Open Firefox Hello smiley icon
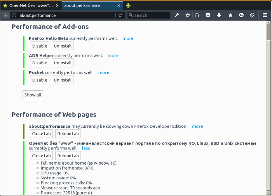This screenshot has width=272, height=196. [x=241, y=15]
